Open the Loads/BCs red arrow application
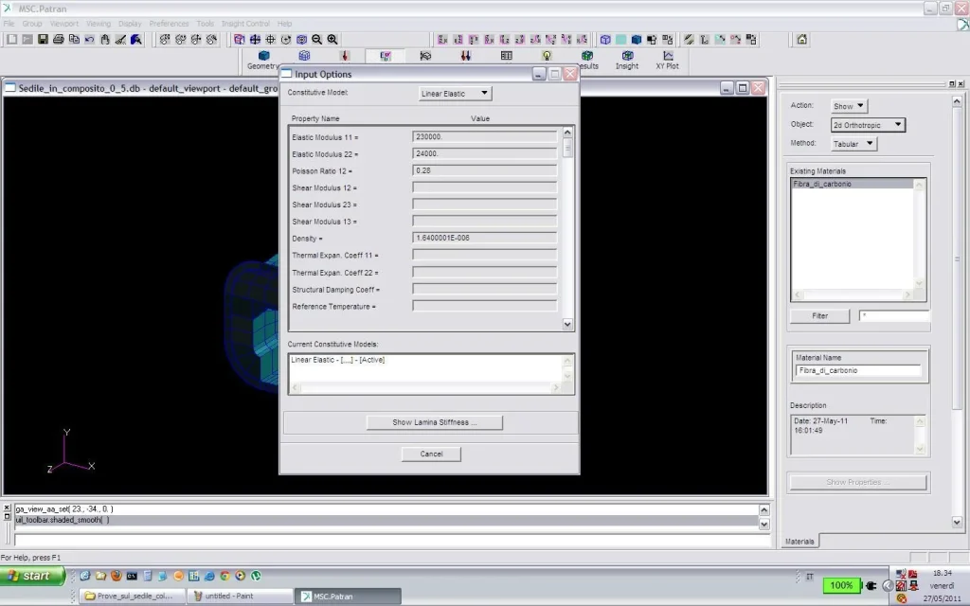The height and width of the screenshot is (606, 970). 345,56
